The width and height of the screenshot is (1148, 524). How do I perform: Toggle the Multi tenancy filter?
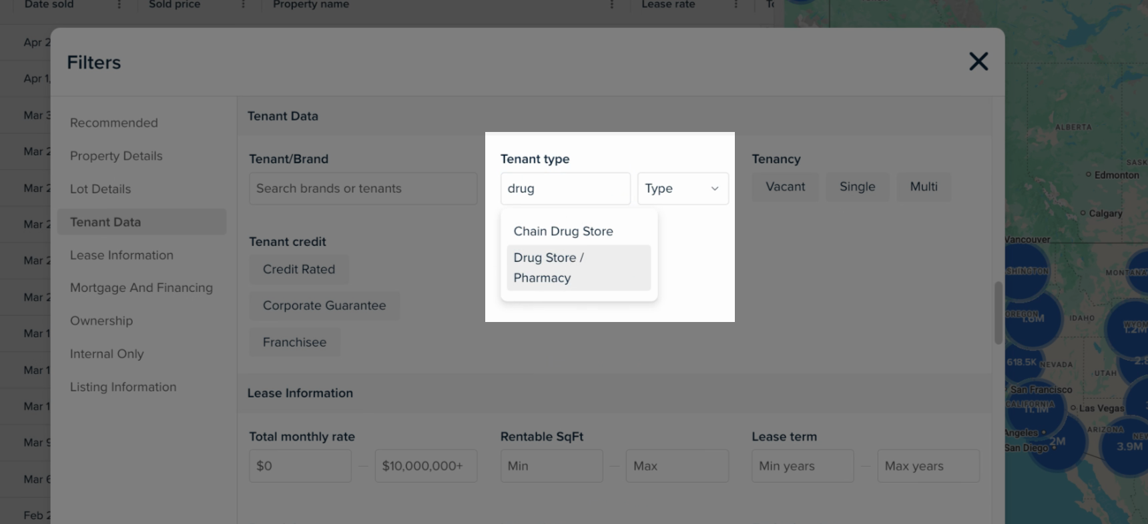tap(923, 187)
